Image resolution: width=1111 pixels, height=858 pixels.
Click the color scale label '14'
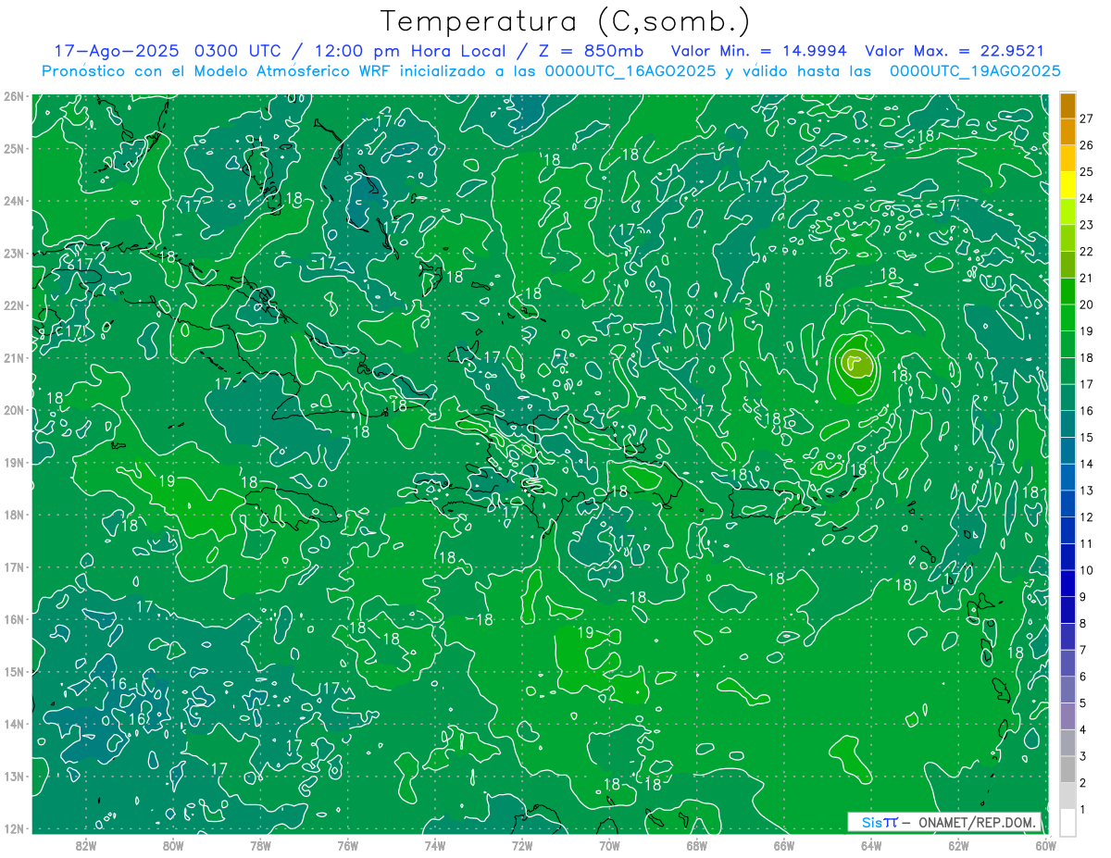(x=1086, y=464)
